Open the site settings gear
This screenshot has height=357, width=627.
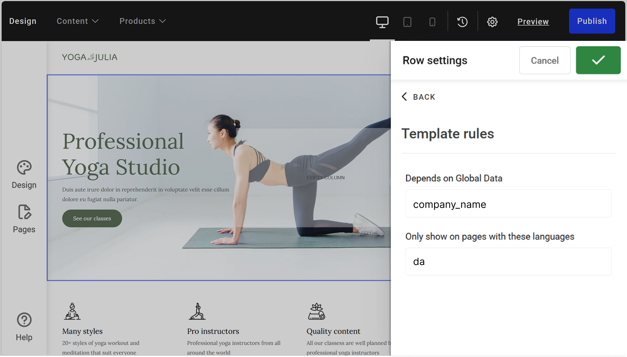pyautogui.click(x=492, y=21)
